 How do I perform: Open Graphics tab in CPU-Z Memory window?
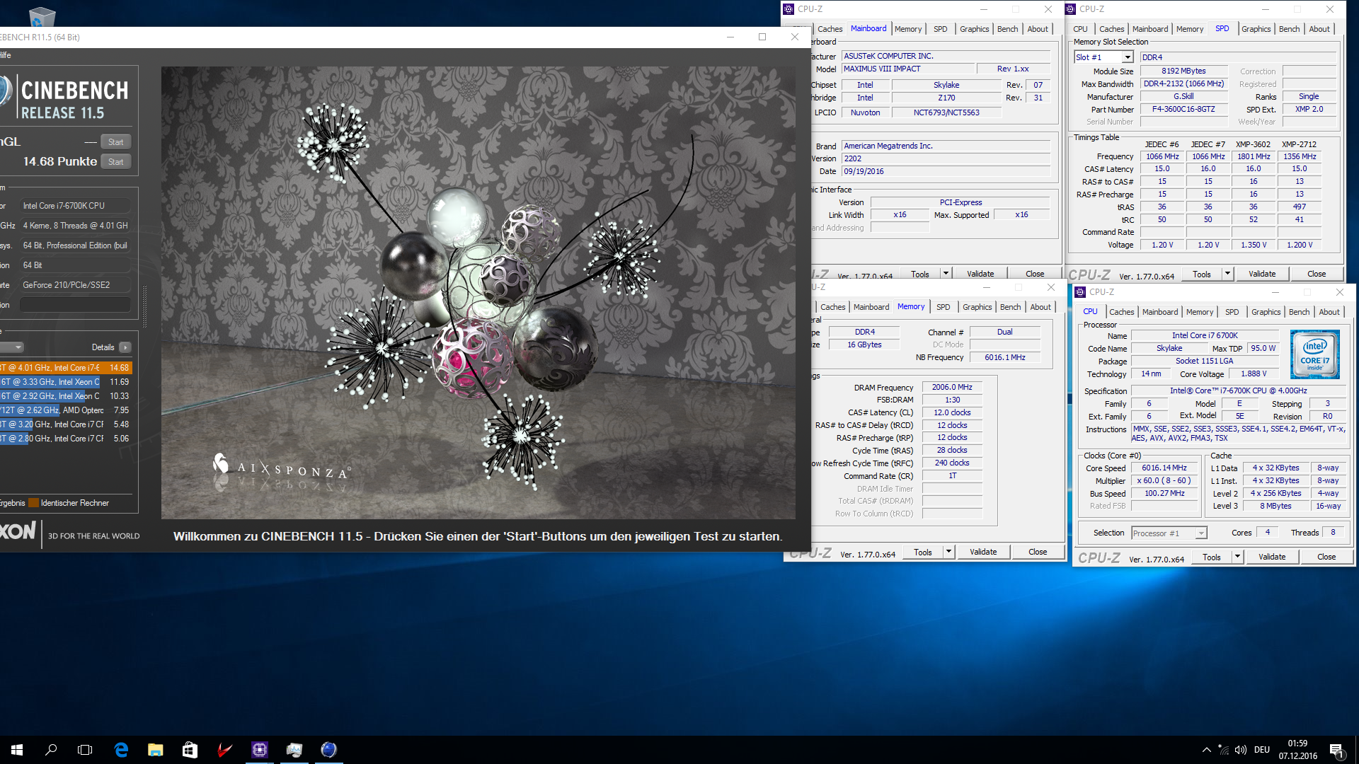coord(977,307)
